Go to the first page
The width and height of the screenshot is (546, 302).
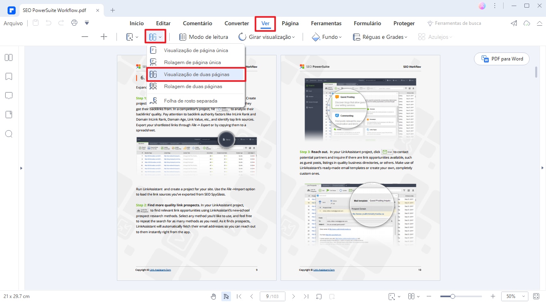point(239,296)
